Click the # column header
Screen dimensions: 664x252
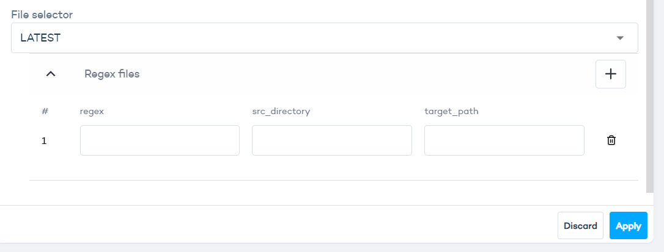pos(45,112)
